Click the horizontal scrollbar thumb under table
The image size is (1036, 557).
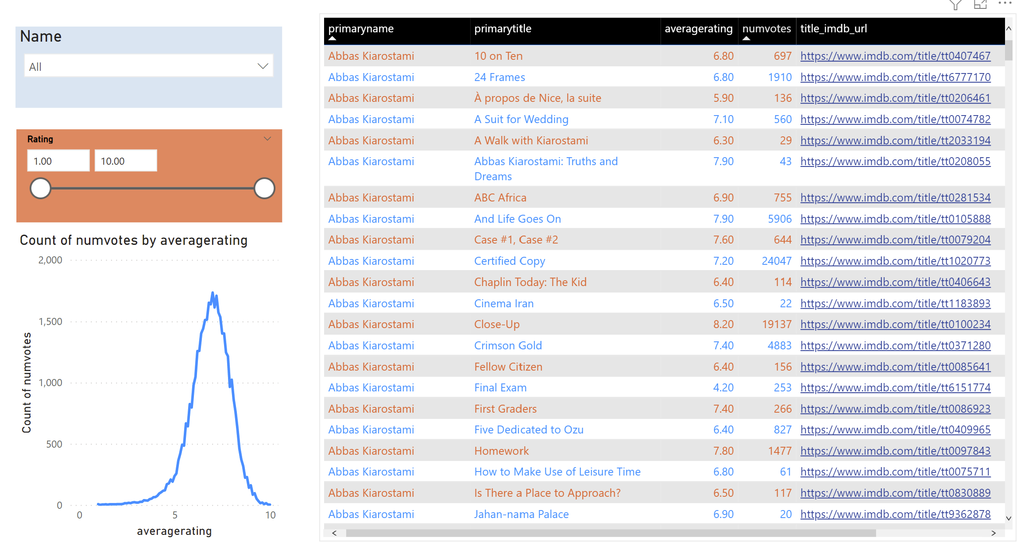(611, 533)
